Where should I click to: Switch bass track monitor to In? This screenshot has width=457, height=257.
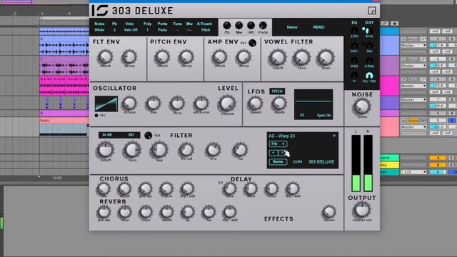403,121
